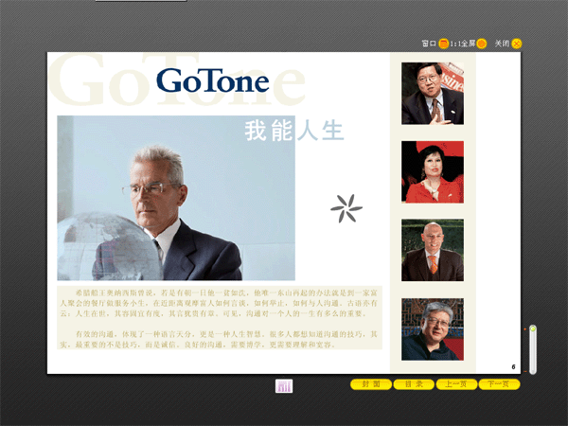Click the 窗口 window mode button

[x=443, y=44]
